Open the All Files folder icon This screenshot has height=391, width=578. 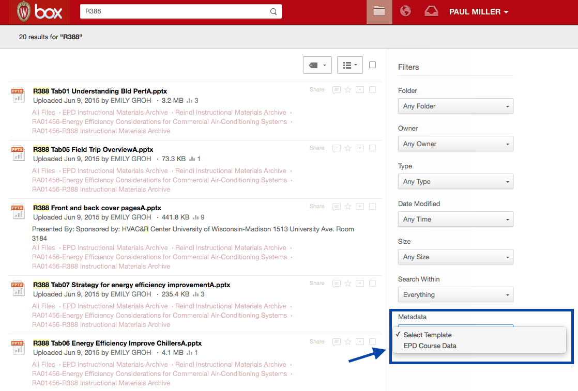(379, 12)
